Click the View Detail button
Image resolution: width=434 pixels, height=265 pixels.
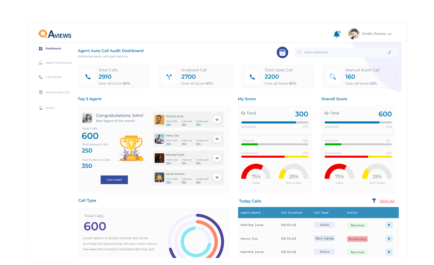pyautogui.click(x=114, y=180)
